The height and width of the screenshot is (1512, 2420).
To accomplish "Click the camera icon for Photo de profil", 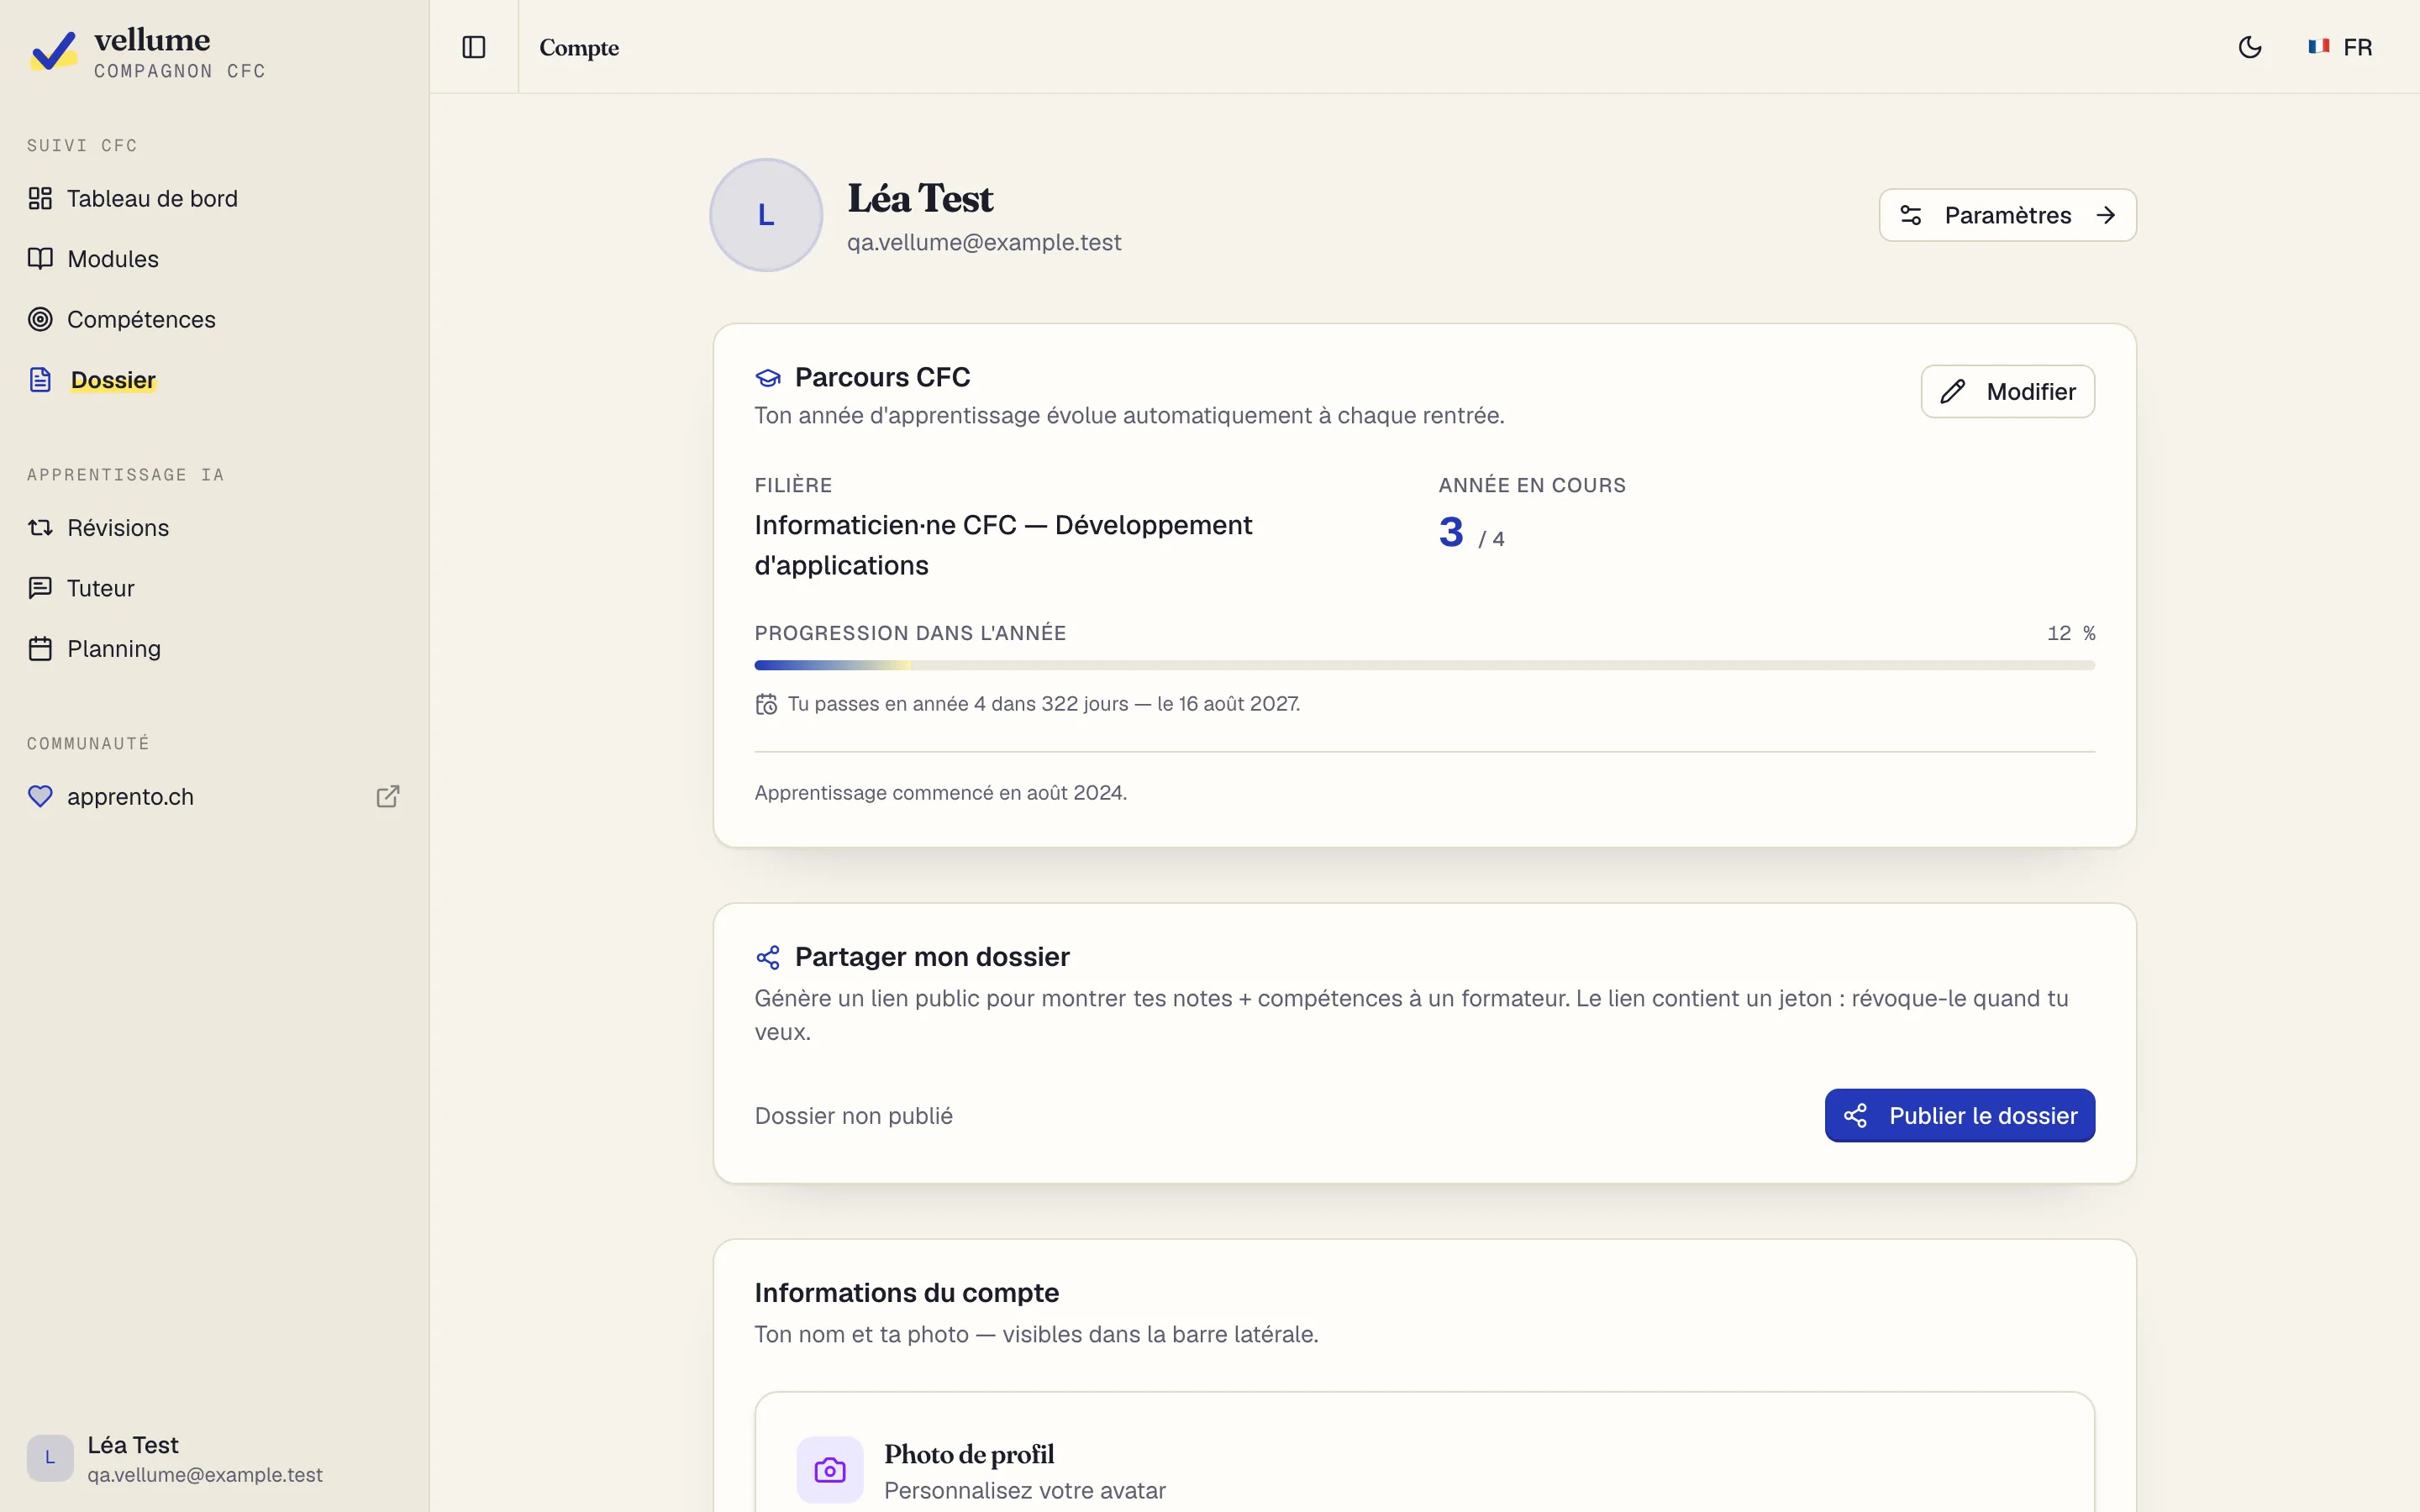I will tap(830, 1470).
